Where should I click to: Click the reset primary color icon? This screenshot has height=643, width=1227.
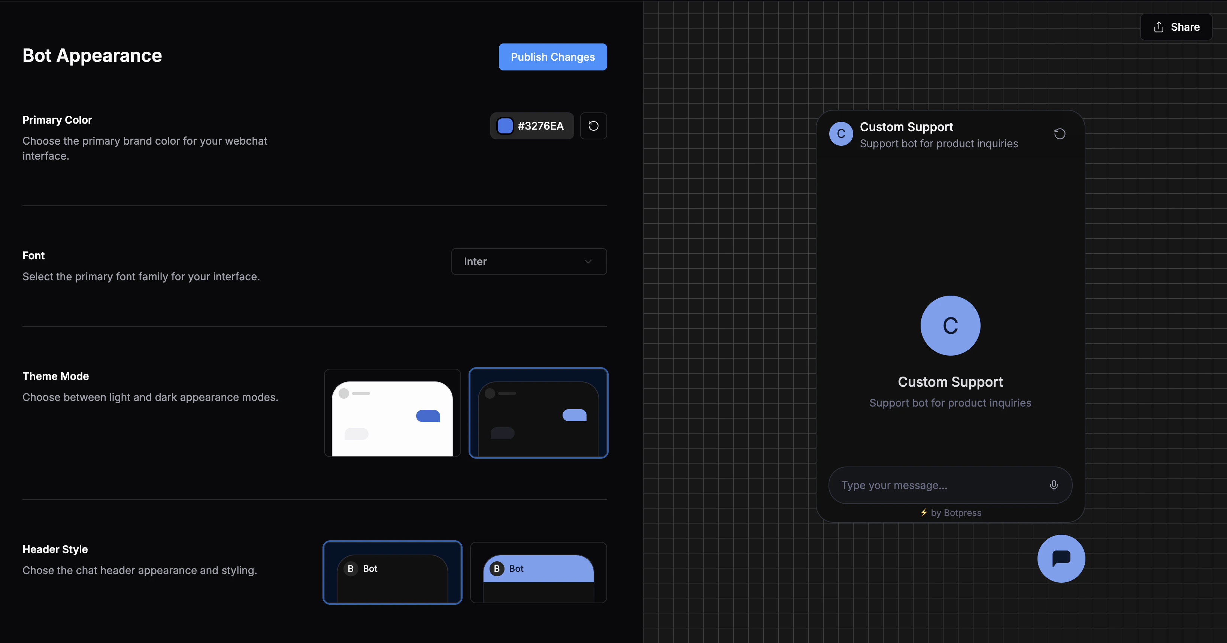(x=593, y=126)
